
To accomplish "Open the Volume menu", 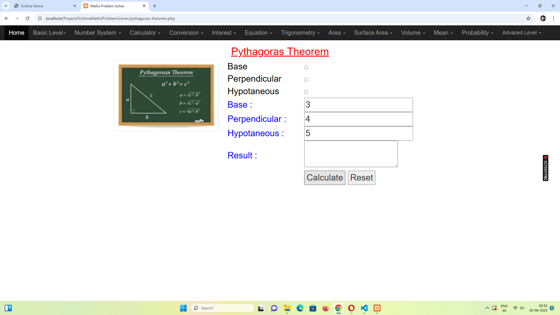I will coord(413,33).
